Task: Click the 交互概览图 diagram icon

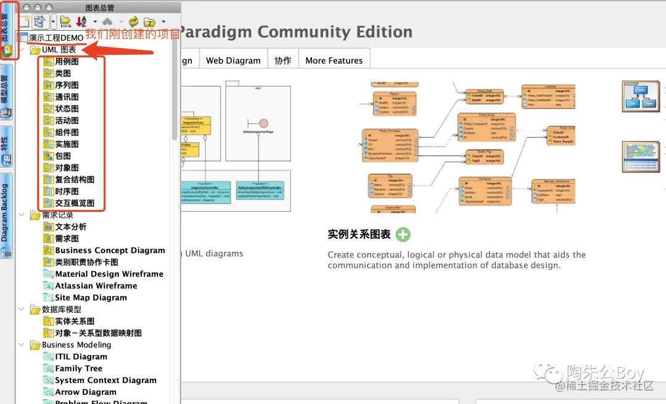Action: point(49,203)
